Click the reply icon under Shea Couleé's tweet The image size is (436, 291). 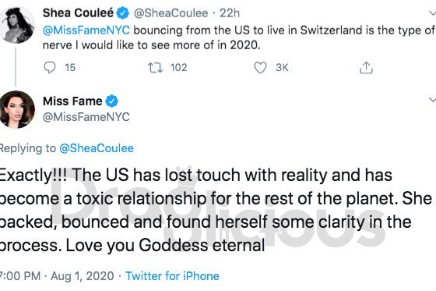point(50,67)
